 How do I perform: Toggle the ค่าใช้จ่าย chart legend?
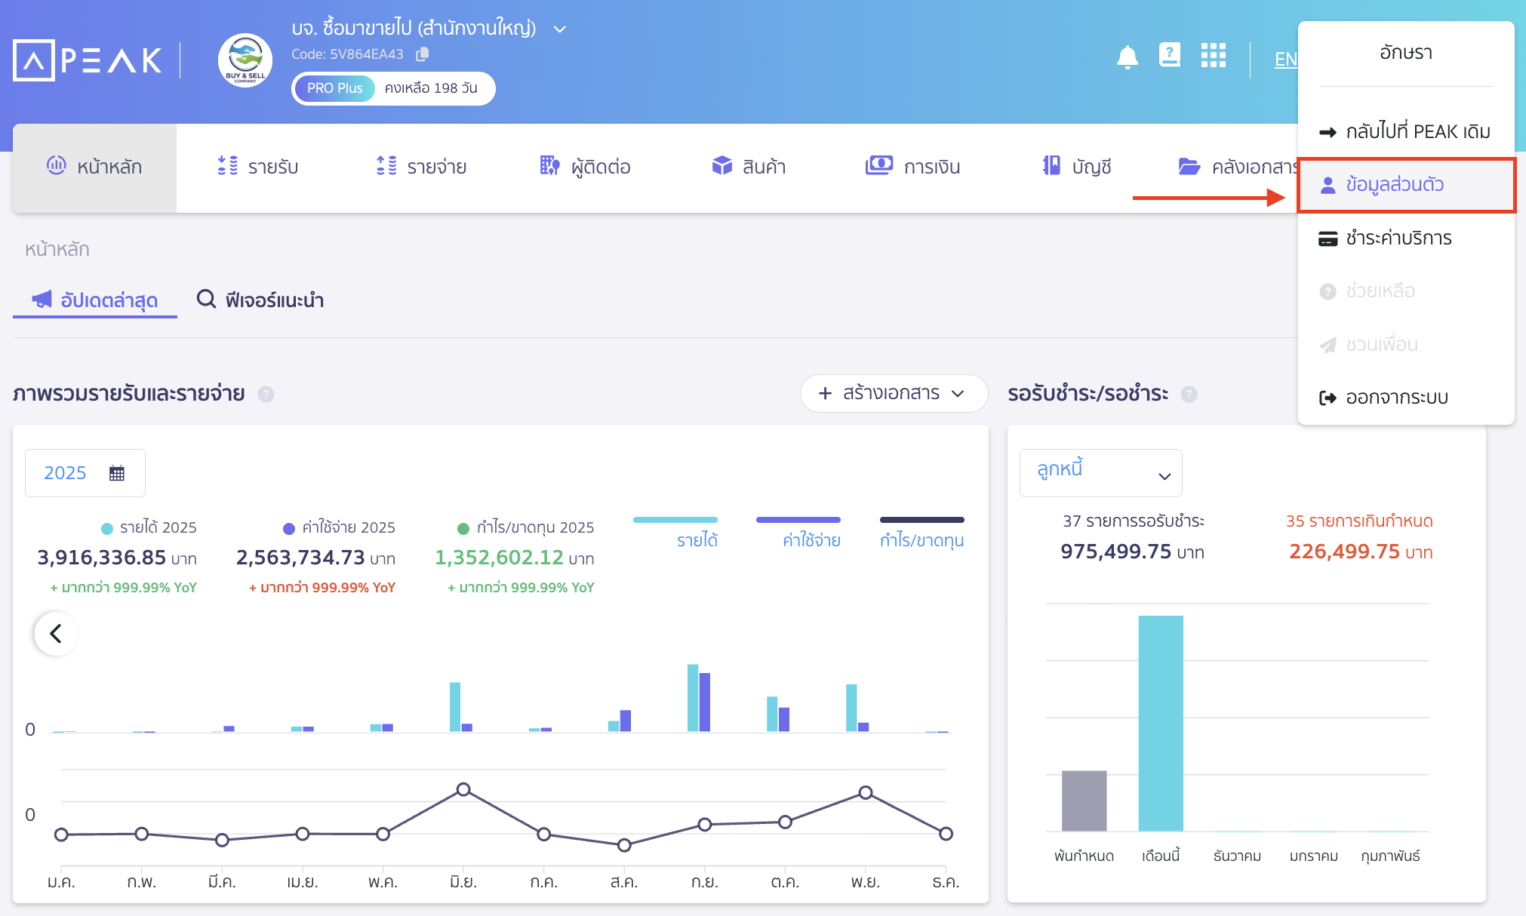pos(811,539)
